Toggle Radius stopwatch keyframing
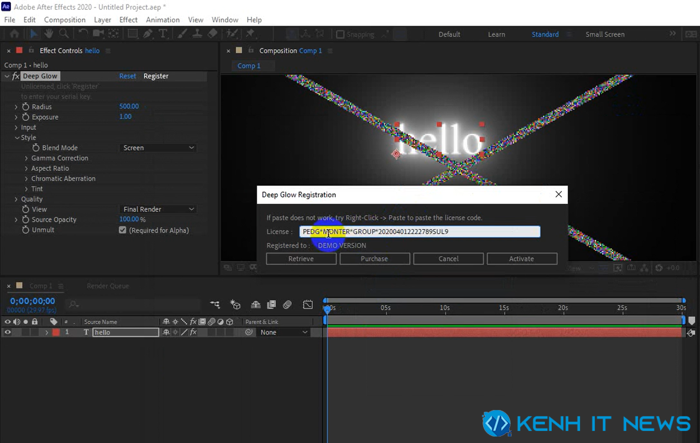Screen dimensions: 700x443 (26, 106)
